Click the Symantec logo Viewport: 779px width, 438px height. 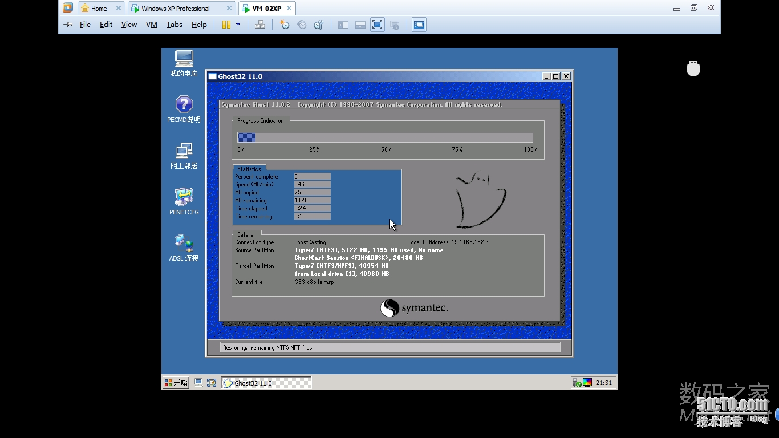(x=414, y=308)
